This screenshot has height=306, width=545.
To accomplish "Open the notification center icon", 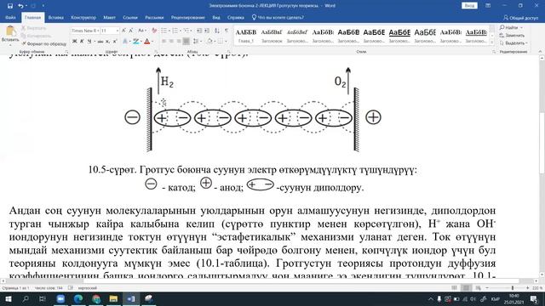I will point(534,298).
